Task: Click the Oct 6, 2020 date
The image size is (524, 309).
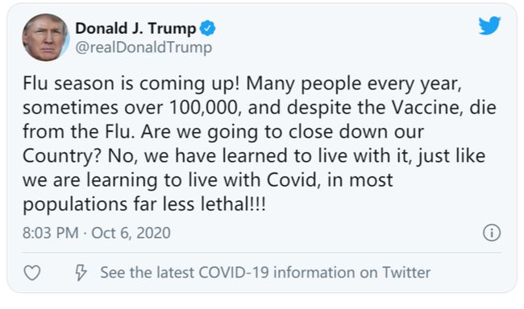Action: (x=131, y=233)
